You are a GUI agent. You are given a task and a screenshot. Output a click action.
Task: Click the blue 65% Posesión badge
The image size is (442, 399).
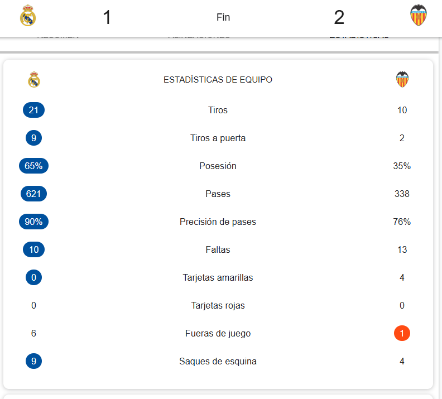pos(33,166)
